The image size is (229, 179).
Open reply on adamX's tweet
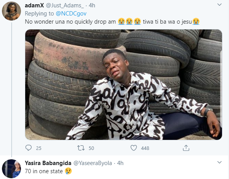(x=28, y=148)
